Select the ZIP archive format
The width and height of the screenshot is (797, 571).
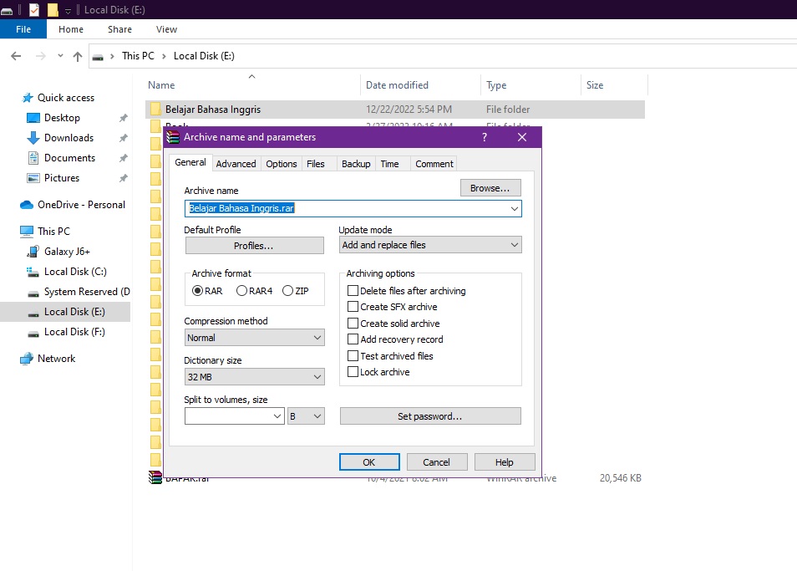point(288,289)
